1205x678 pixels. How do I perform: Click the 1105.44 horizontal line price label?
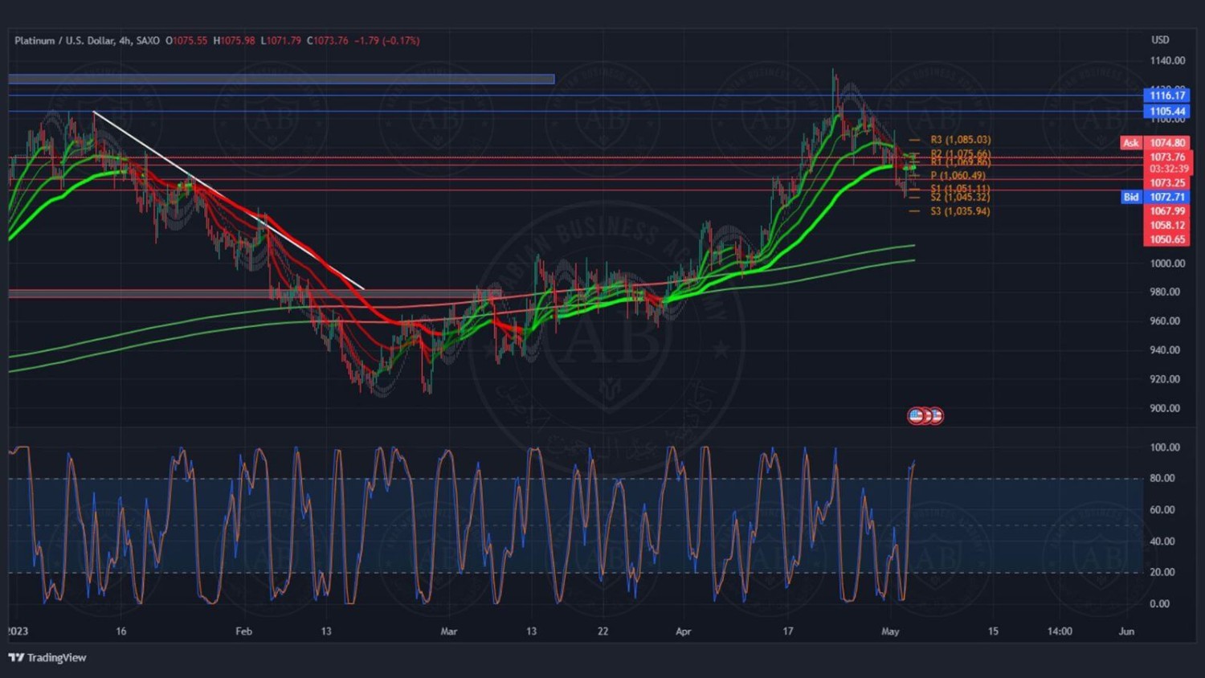[x=1166, y=112]
